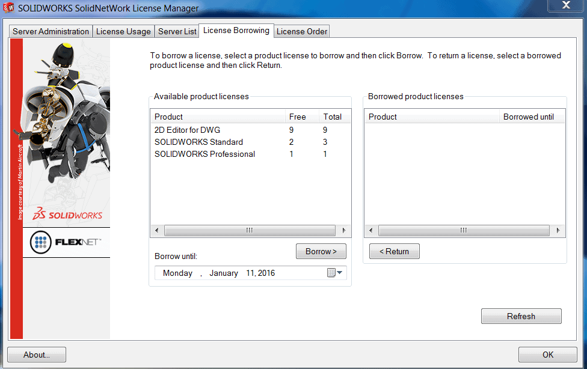Image resolution: width=587 pixels, height=369 pixels.
Task: Click the SOLIDWORKS title bar app icon
Action: (x=8, y=7)
